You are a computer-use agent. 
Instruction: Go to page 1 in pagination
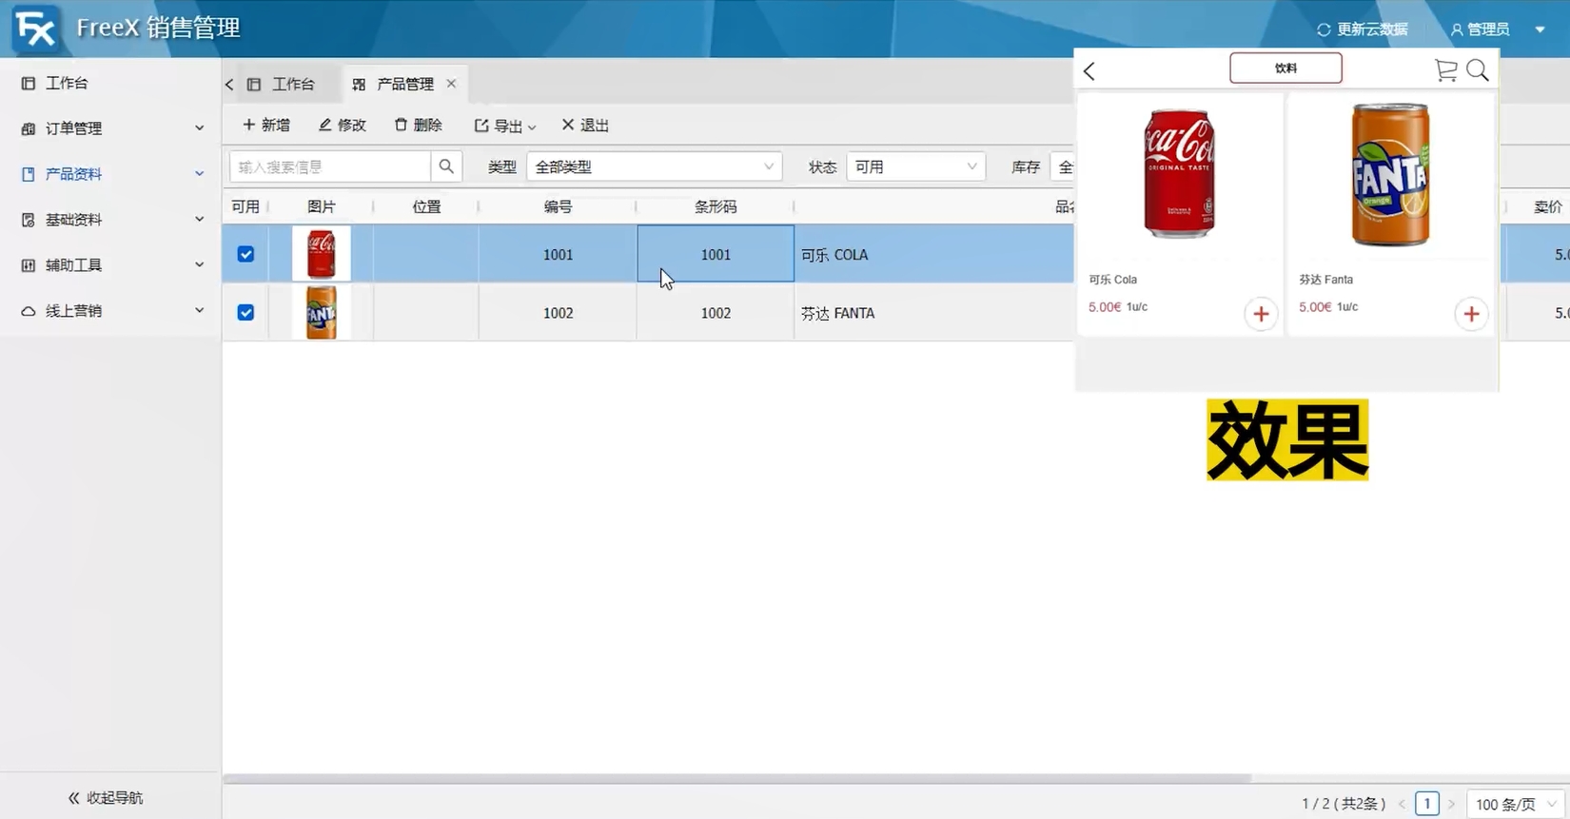tap(1427, 804)
